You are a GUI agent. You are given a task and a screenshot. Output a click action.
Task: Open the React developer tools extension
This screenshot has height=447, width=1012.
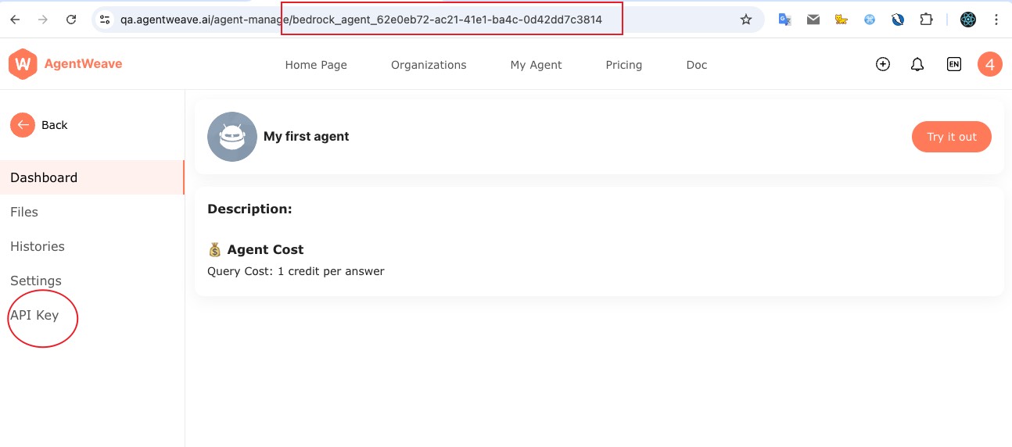[x=968, y=20]
